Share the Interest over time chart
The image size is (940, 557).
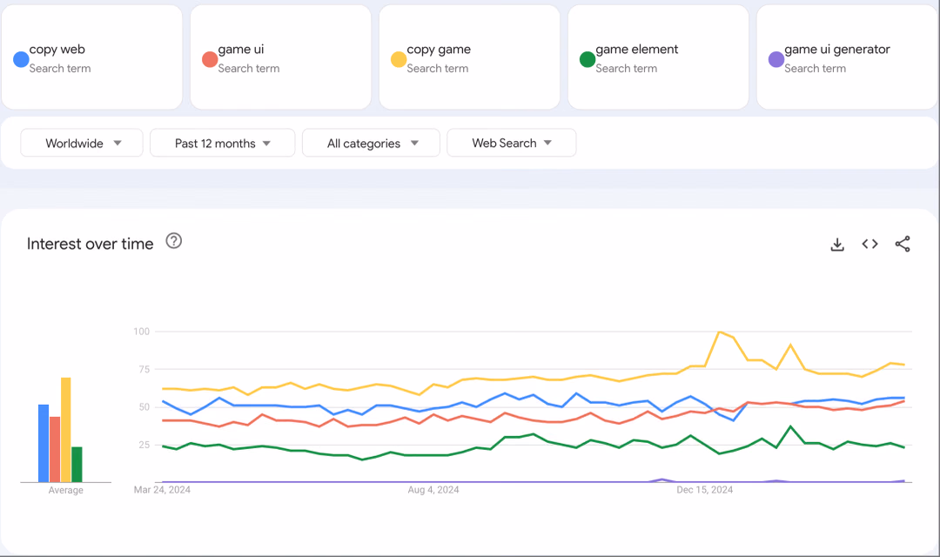[x=903, y=244]
